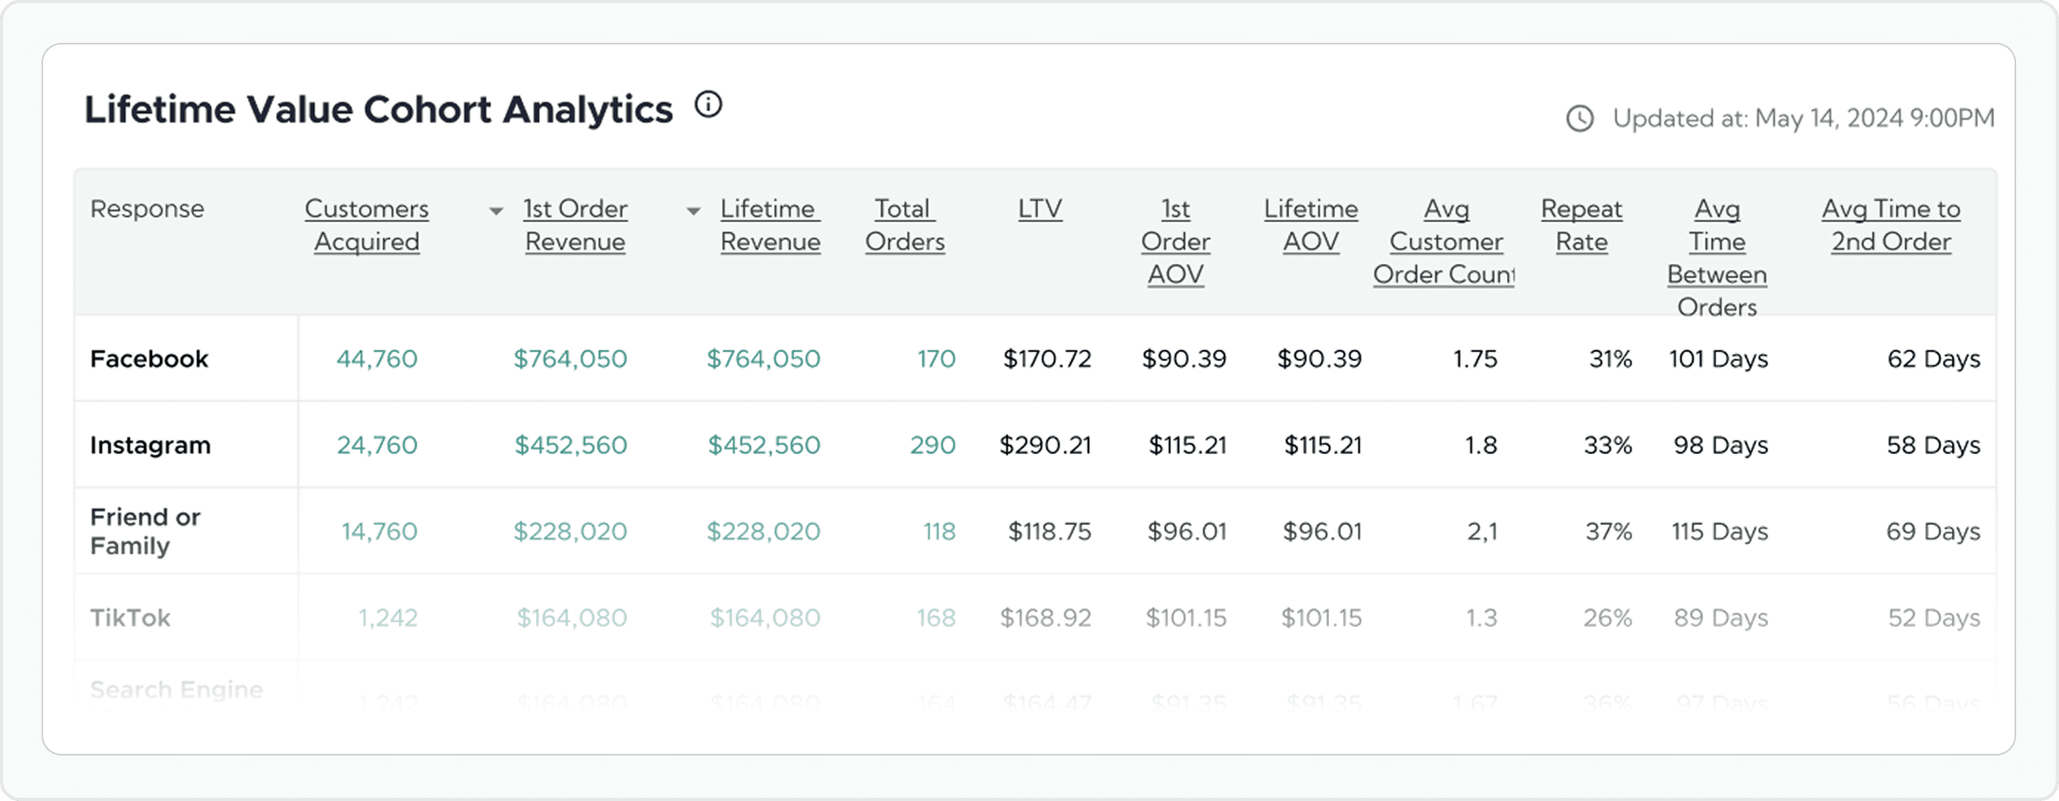Open Facebook customers acquired value 44,760
Image resolution: width=2059 pixels, height=801 pixels.
[377, 359]
